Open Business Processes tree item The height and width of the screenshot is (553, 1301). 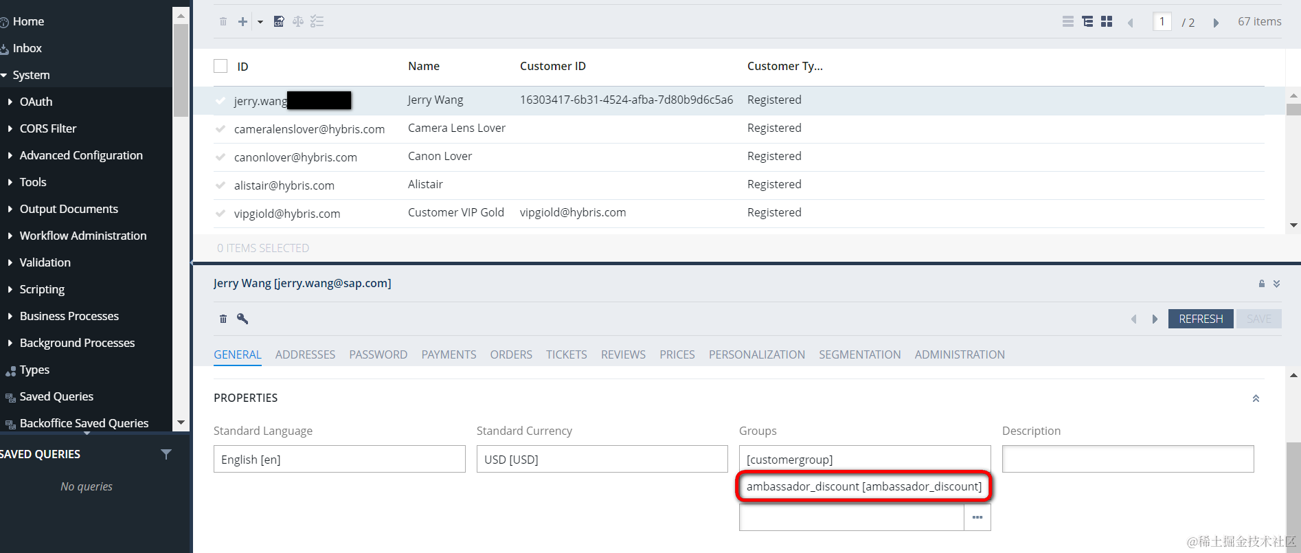[x=69, y=316]
